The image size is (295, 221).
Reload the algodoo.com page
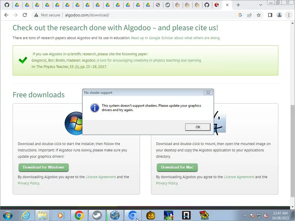(x=25, y=15)
